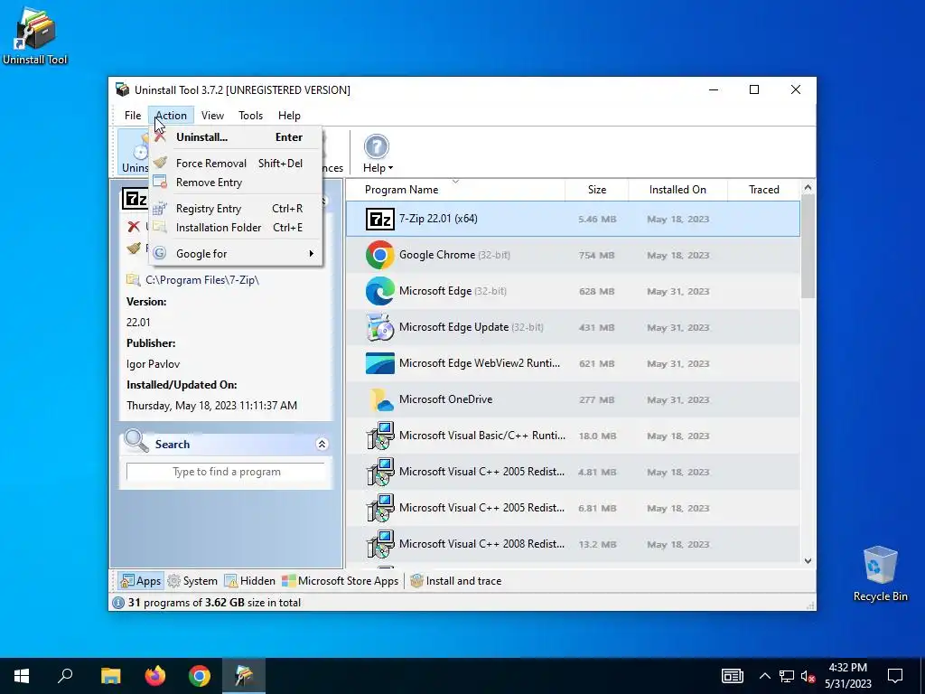Expand the Google for submenu
Viewport: 925px width, 694px height.
[x=311, y=254]
